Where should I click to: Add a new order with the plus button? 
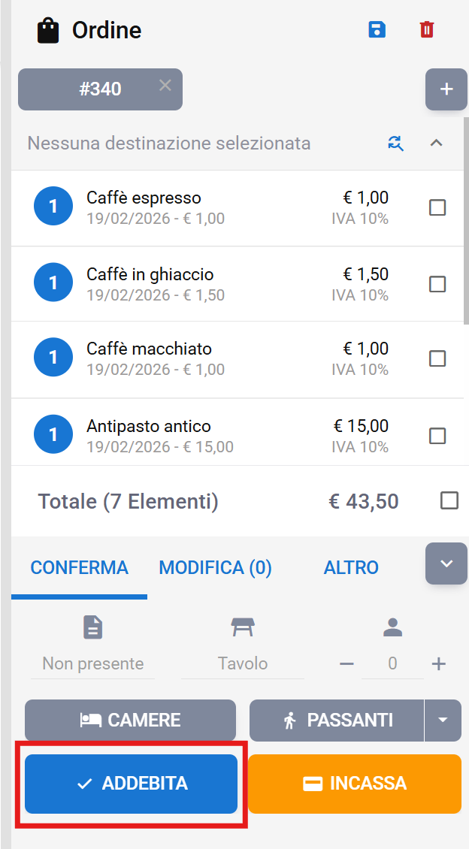click(446, 89)
